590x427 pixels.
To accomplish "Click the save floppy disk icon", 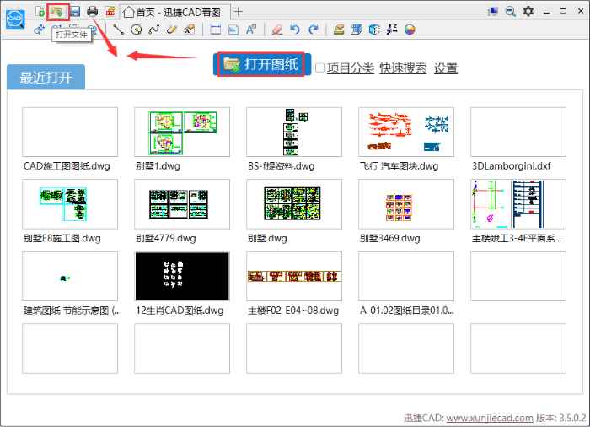I will (74, 11).
